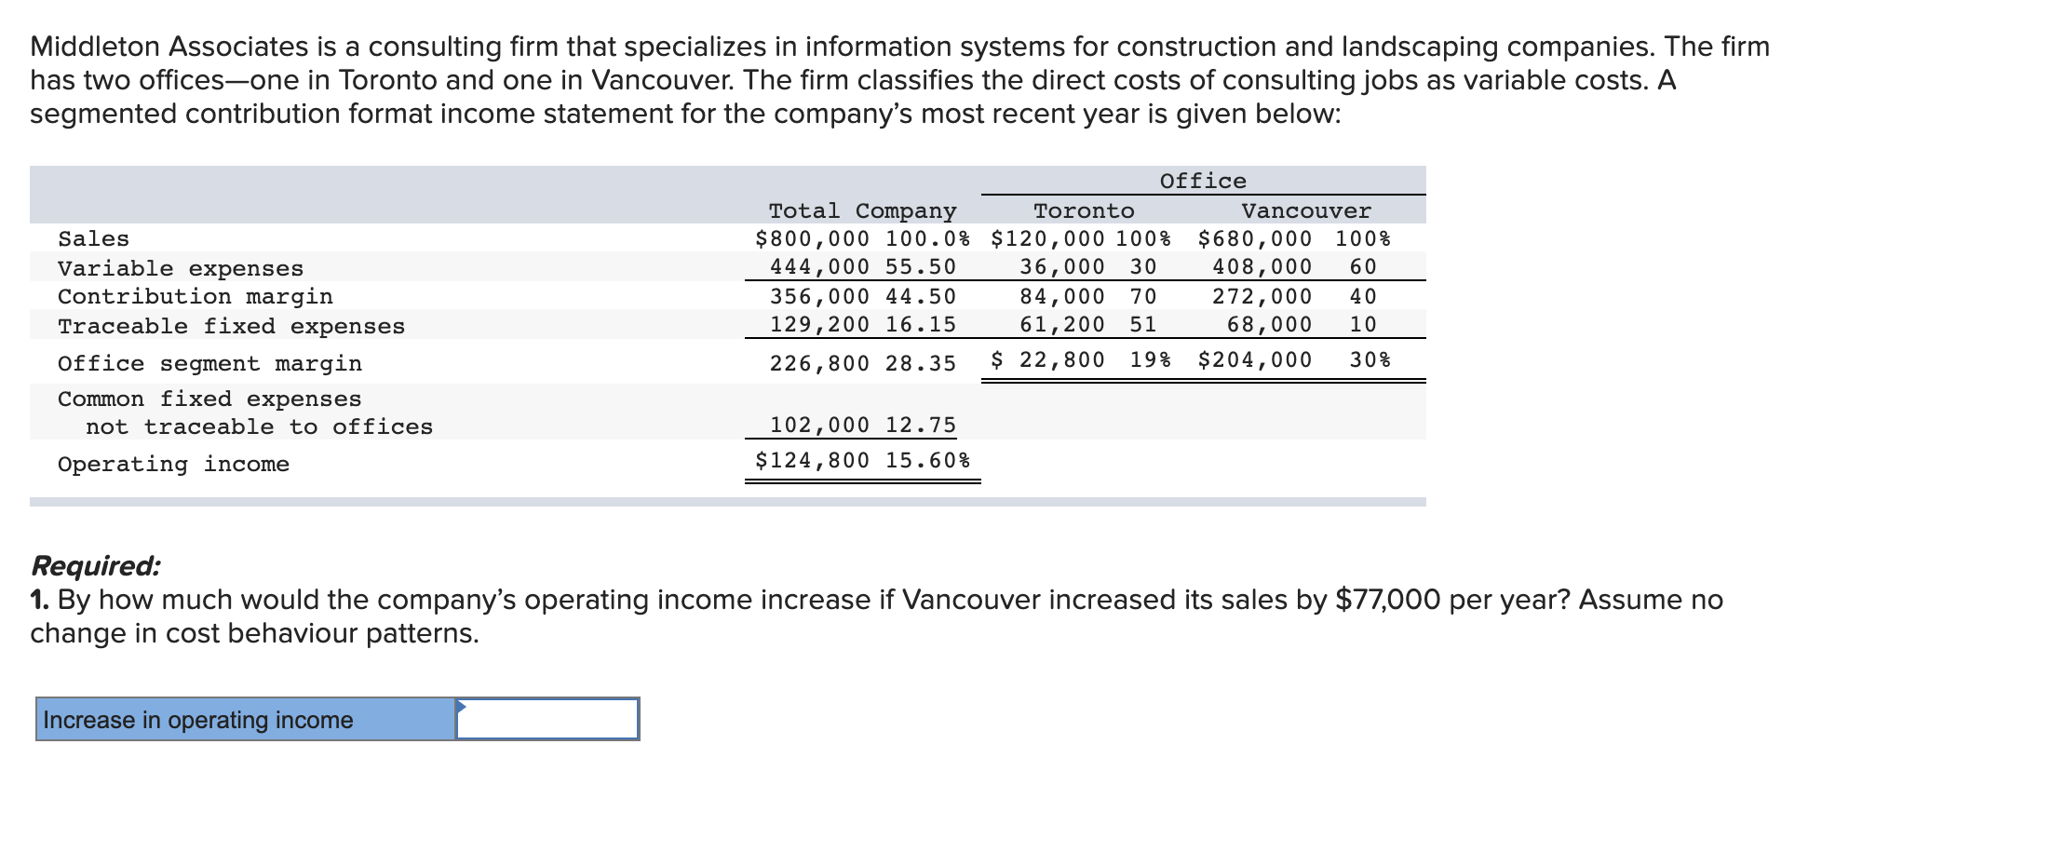The image size is (2065, 866).
Task: Click the 'Contribution margin' row label
Action: click(x=195, y=297)
